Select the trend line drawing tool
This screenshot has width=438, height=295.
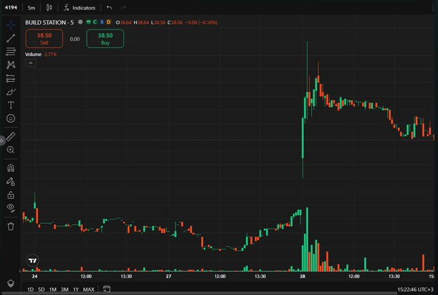click(x=10, y=38)
